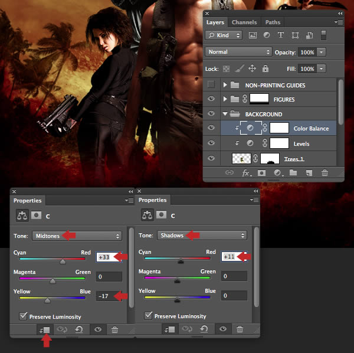Select Color Balance scales icon in Midtones panel
354x353 pixels.
point(22,215)
